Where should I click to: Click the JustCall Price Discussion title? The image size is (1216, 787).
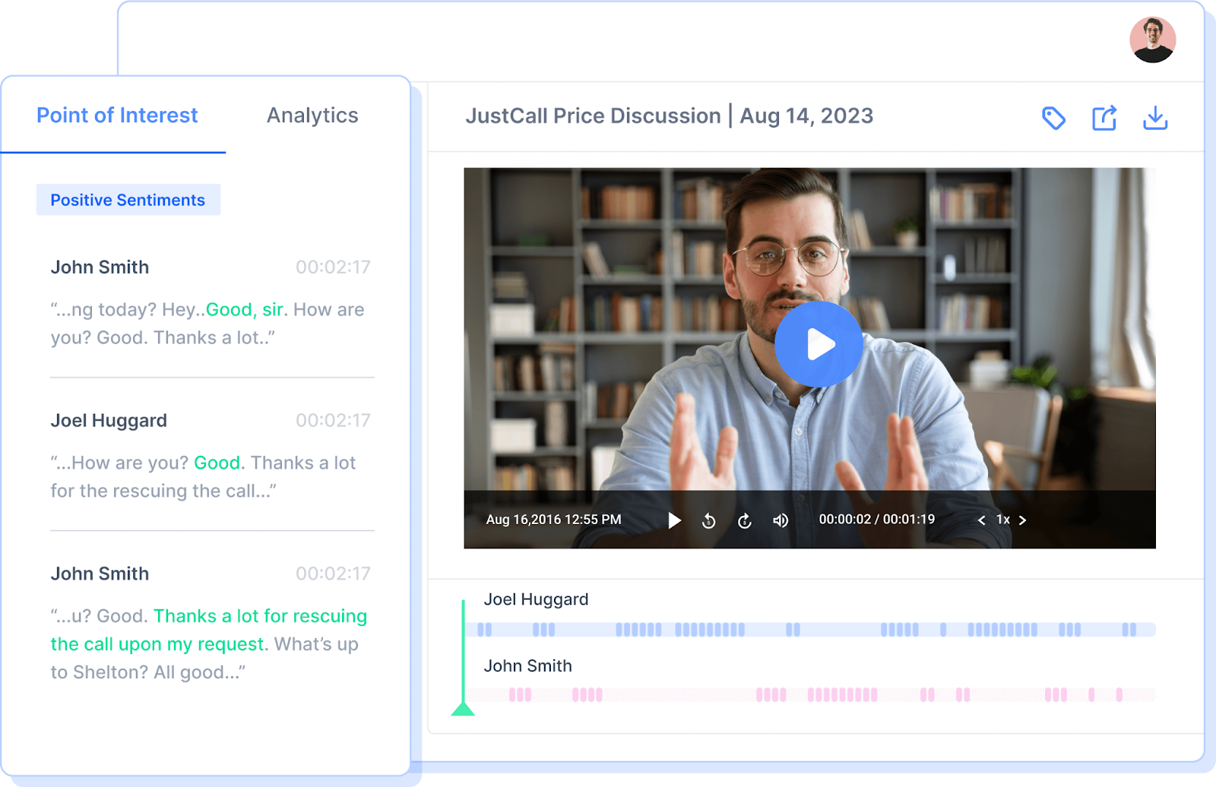click(x=593, y=115)
